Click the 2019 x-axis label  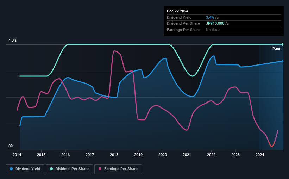pos(138,155)
